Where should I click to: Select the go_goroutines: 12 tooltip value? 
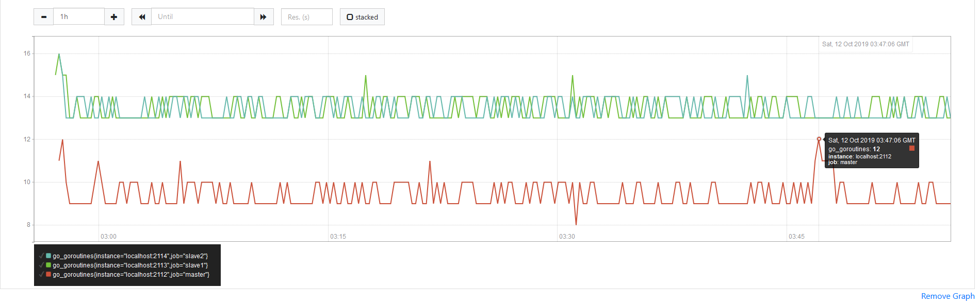pos(854,149)
